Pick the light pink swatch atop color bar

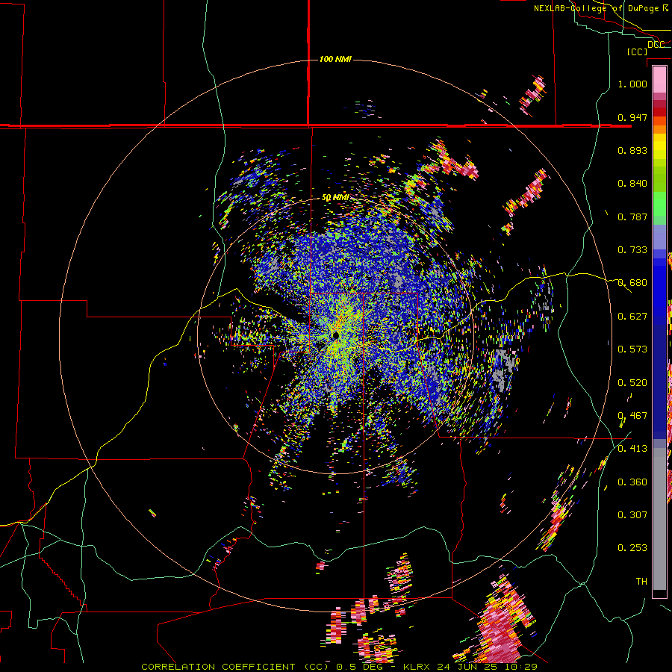(659, 80)
